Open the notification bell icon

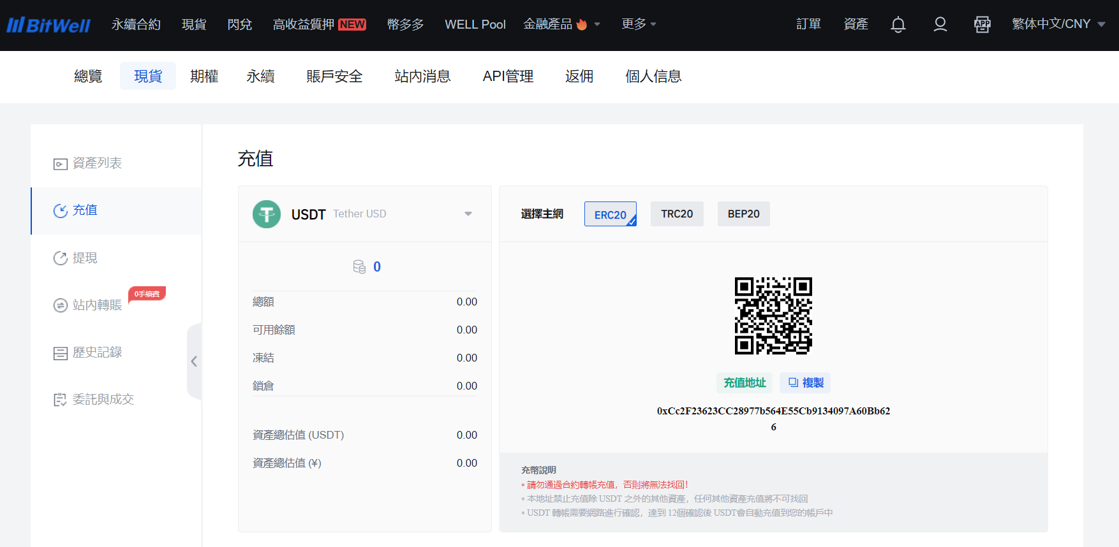[x=898, y=24]
